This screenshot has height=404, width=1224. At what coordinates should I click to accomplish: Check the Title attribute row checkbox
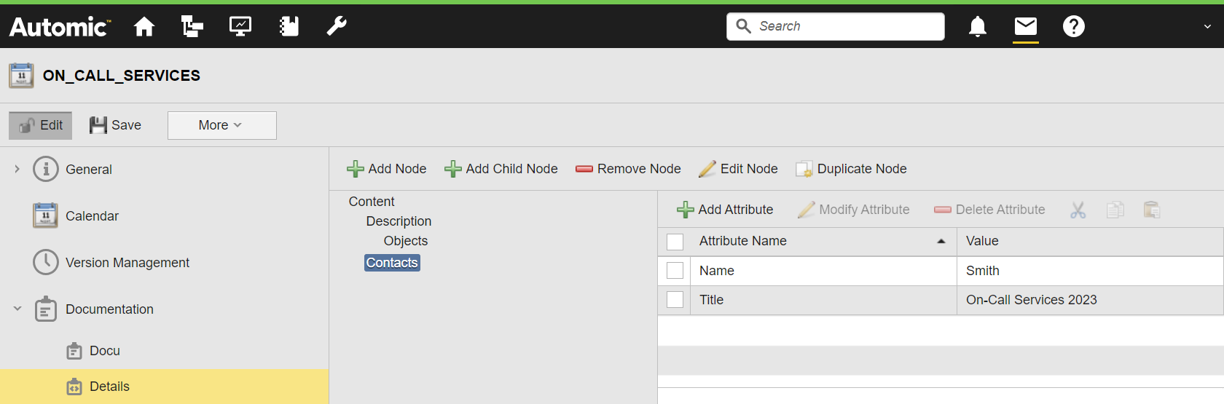click(675, 300)
